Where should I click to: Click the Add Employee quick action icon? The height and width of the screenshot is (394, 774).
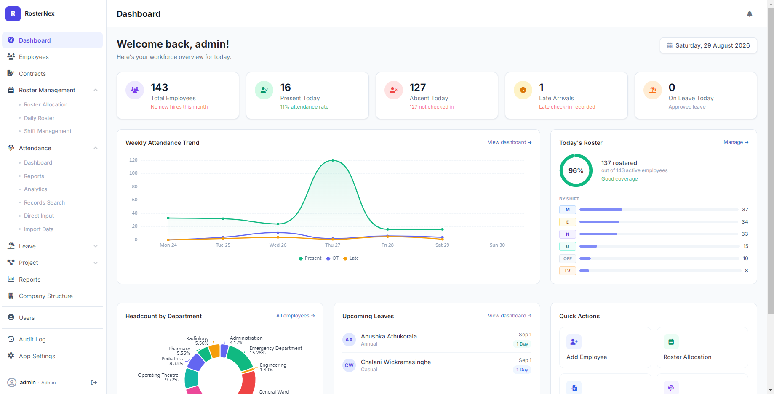pyautogui.click(x=574, y=342)
